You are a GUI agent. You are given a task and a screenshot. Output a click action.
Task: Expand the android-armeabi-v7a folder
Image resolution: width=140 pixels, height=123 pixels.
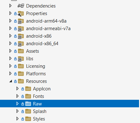[x=10, y=28]
